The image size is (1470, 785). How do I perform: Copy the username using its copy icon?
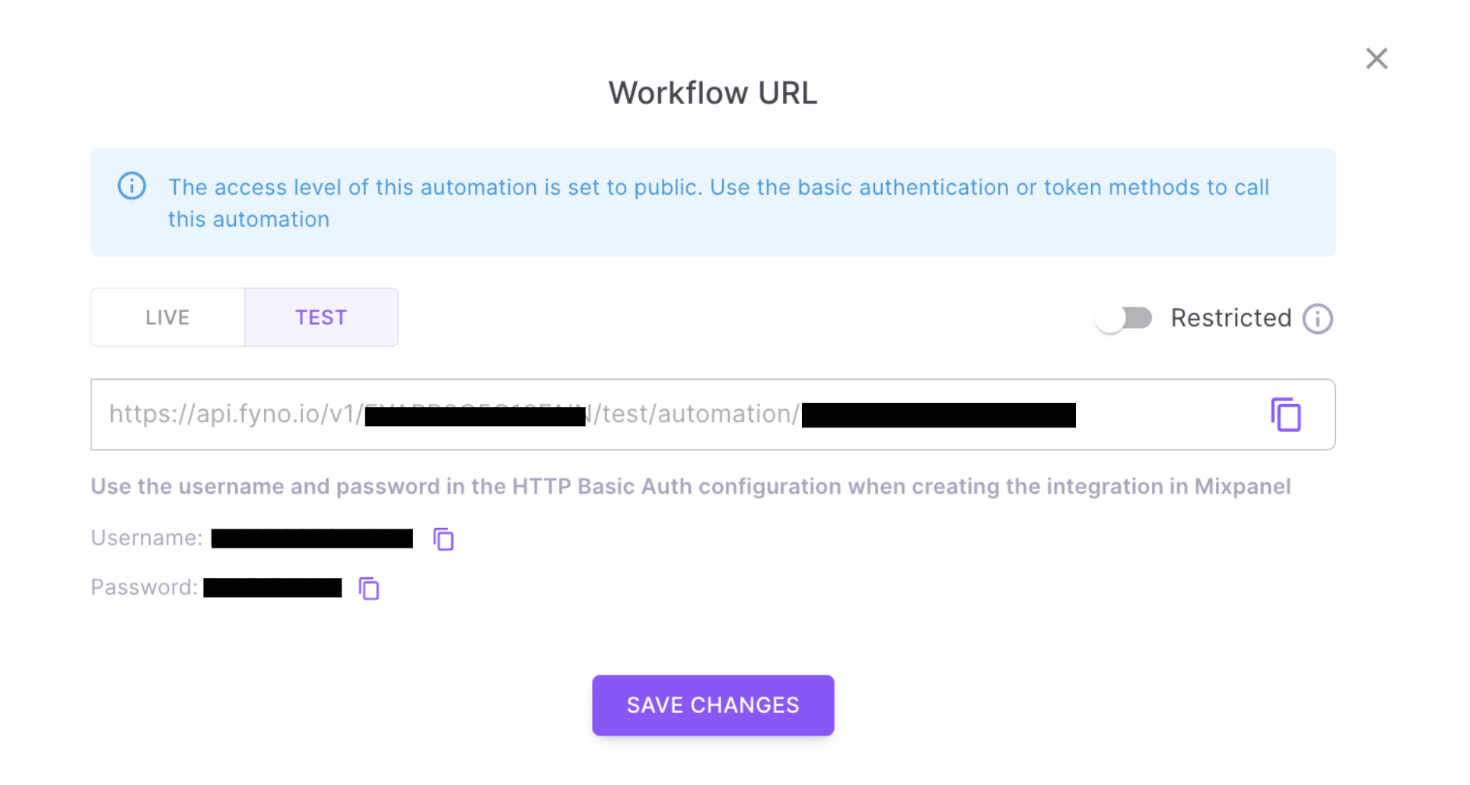444,539
